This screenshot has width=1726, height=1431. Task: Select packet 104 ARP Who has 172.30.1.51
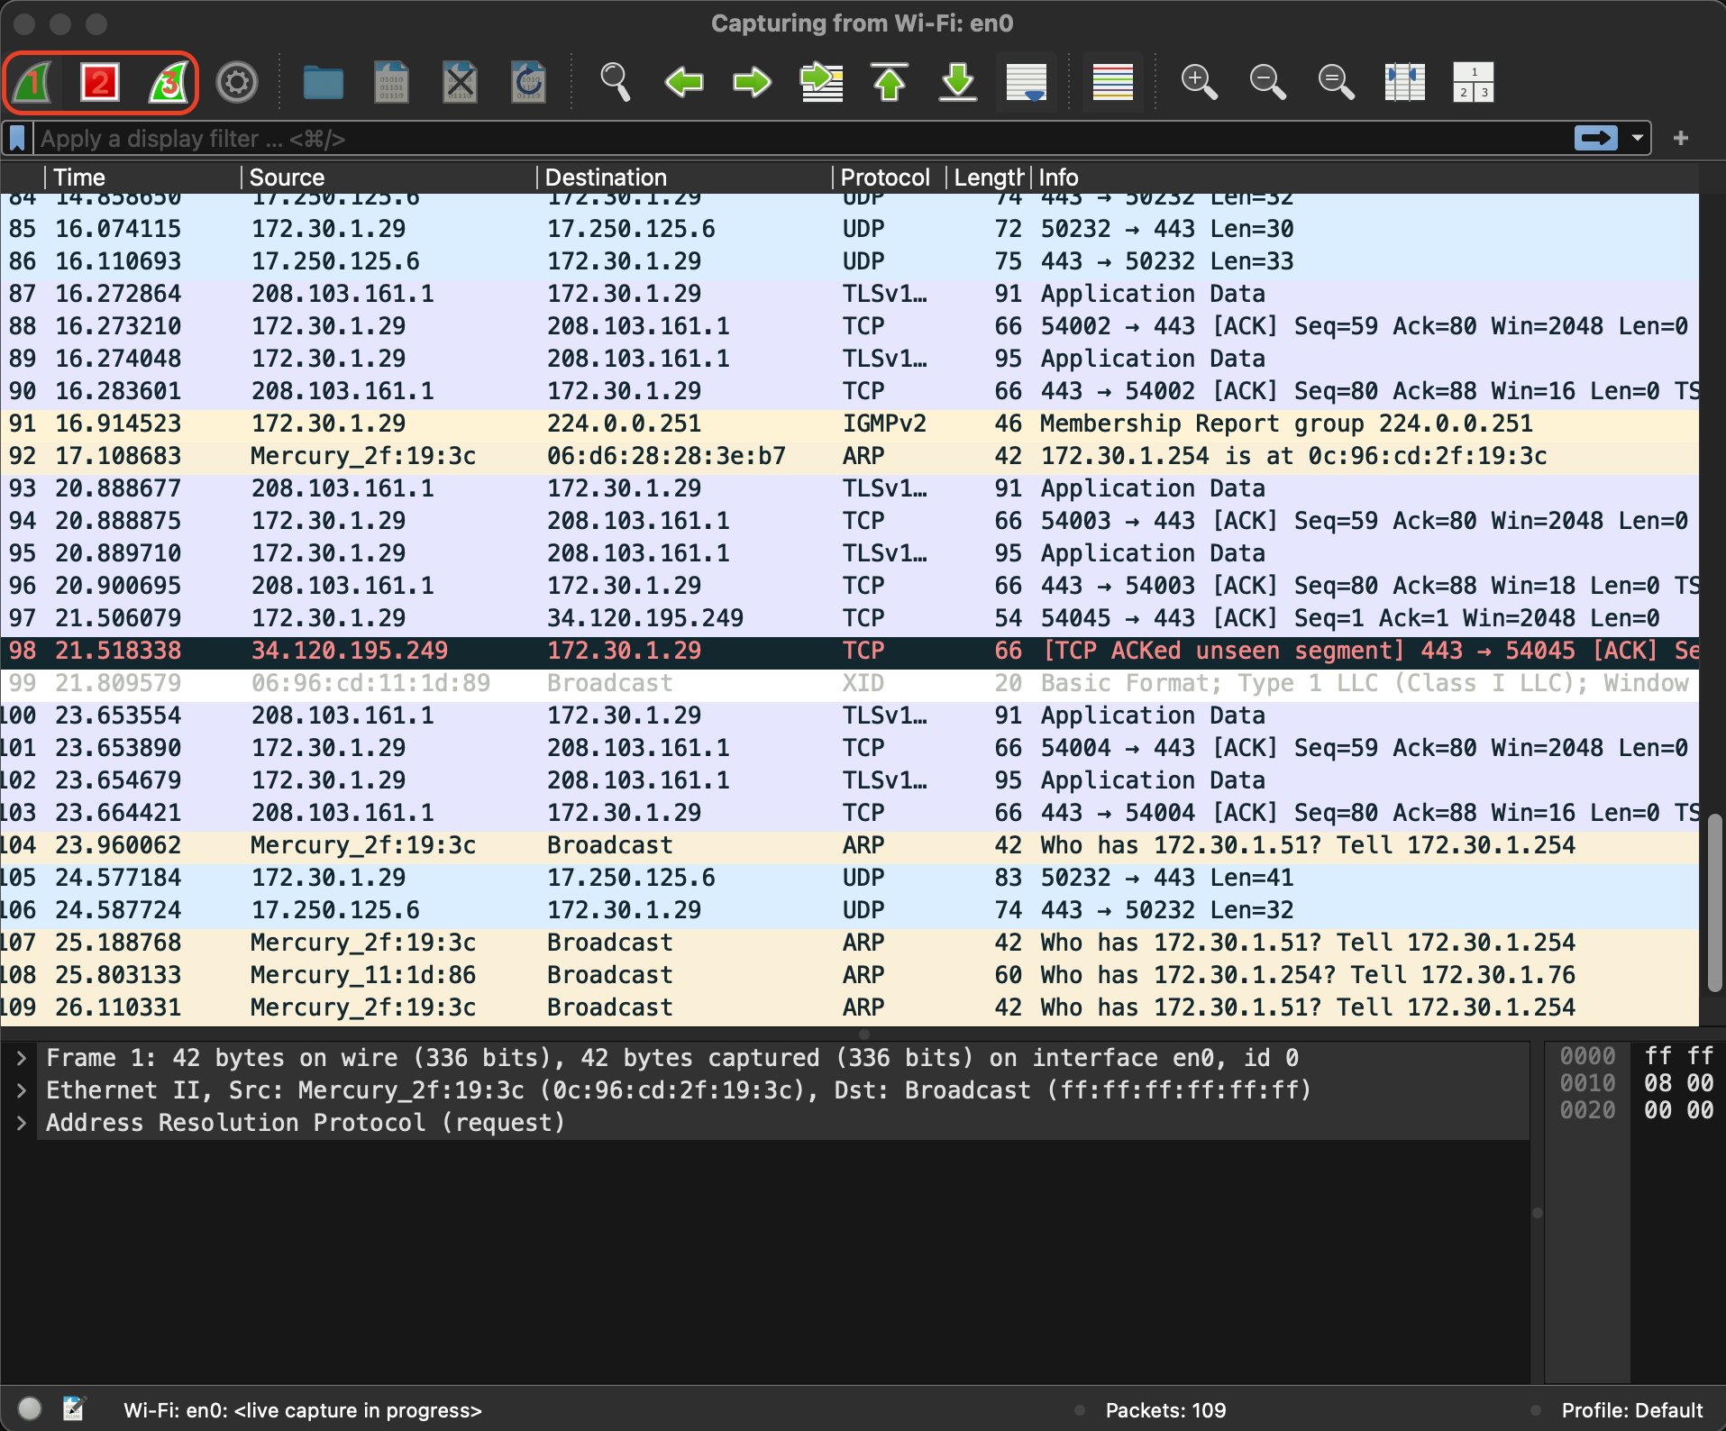point(849,845)
